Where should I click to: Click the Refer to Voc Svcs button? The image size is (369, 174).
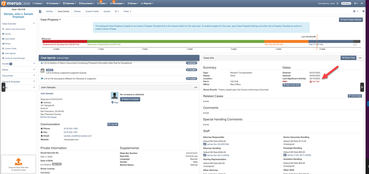tap(291, 85)
